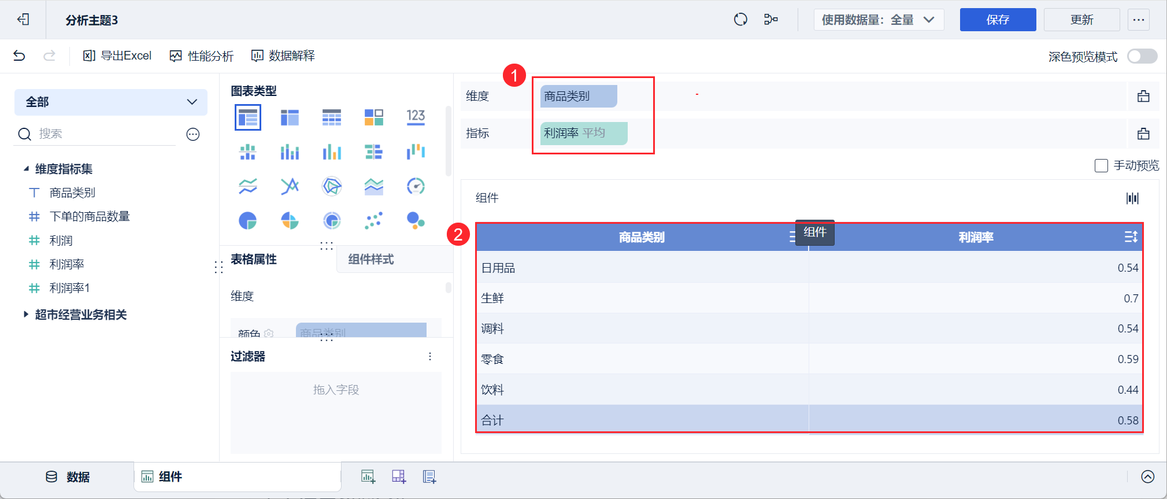Click 利润率 平均 pill in 指标 bar

coord(584,133)
